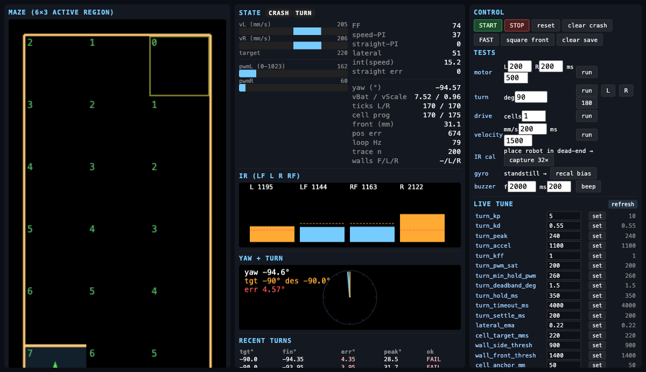Click the motor ms duration field
Image resolution: width=646 pixels, height=372 pixels.
(516, 78)
